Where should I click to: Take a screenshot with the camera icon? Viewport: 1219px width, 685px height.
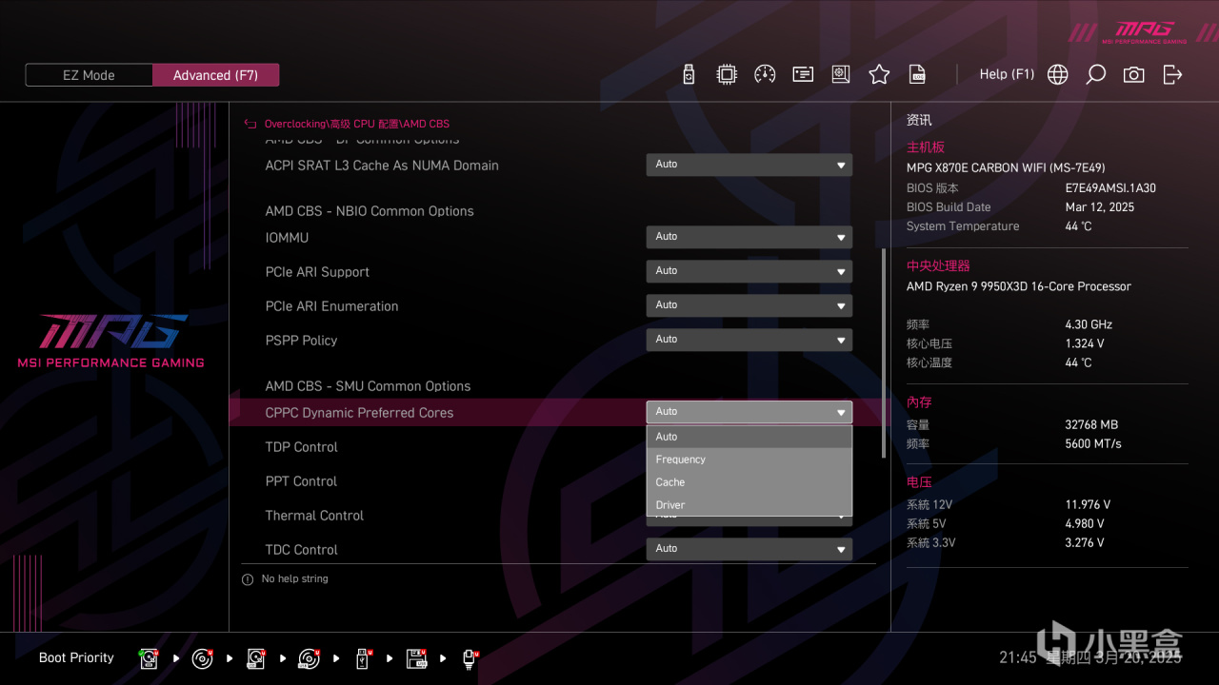pos(1133,74)
